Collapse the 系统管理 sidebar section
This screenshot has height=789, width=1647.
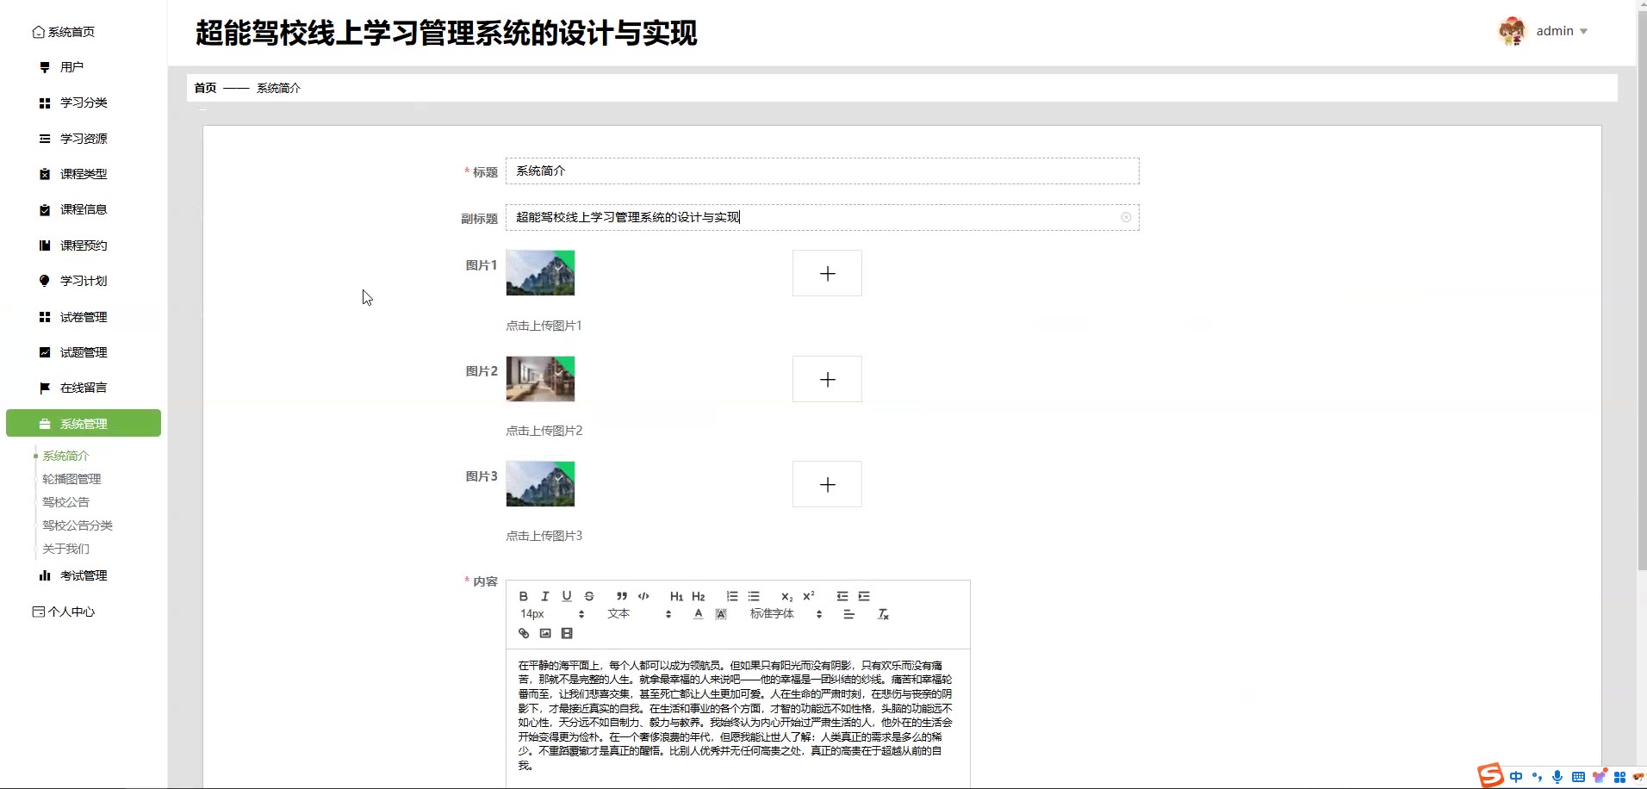pos(84,423)
